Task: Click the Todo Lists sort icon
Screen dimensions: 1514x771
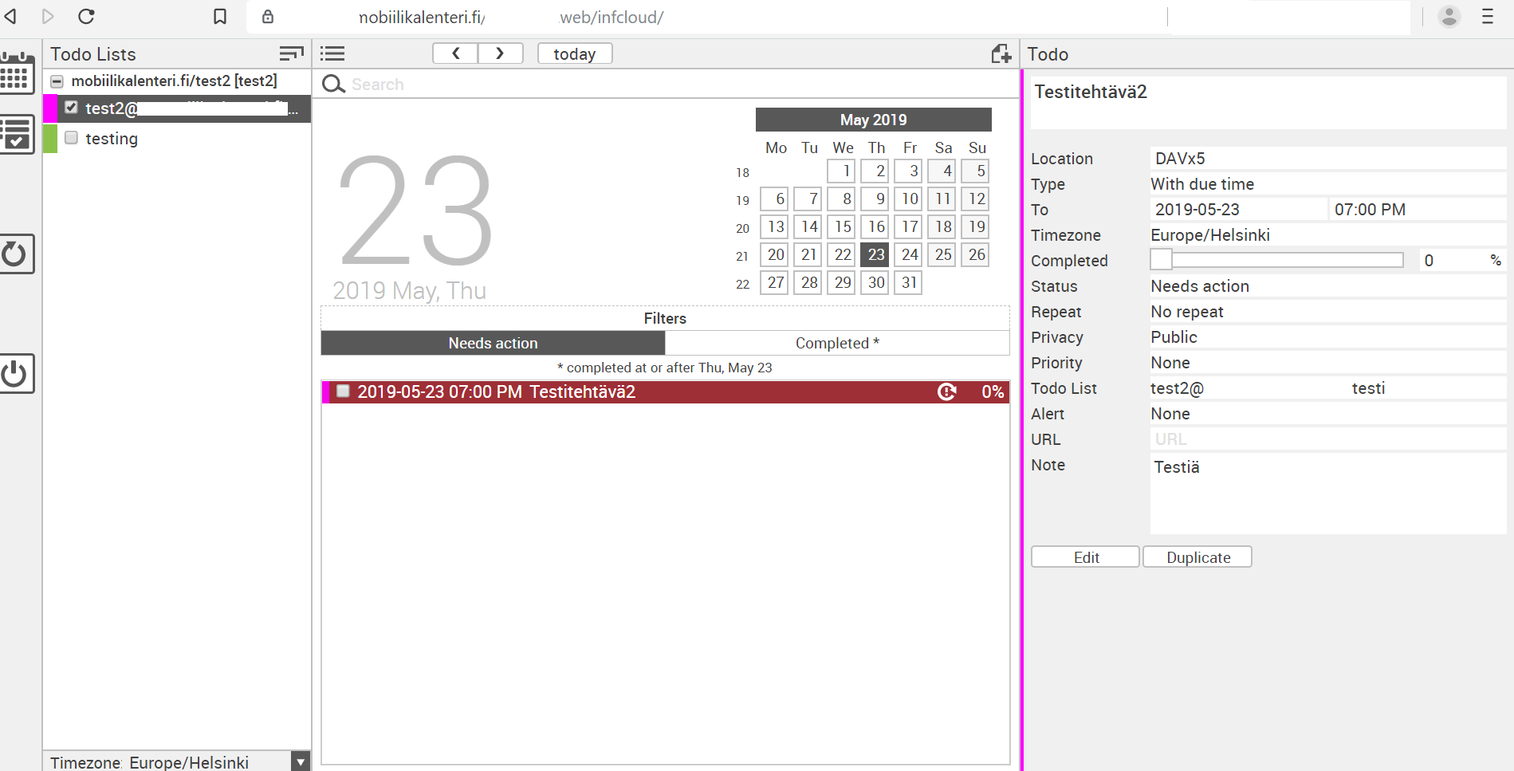Action: (291, 53)
